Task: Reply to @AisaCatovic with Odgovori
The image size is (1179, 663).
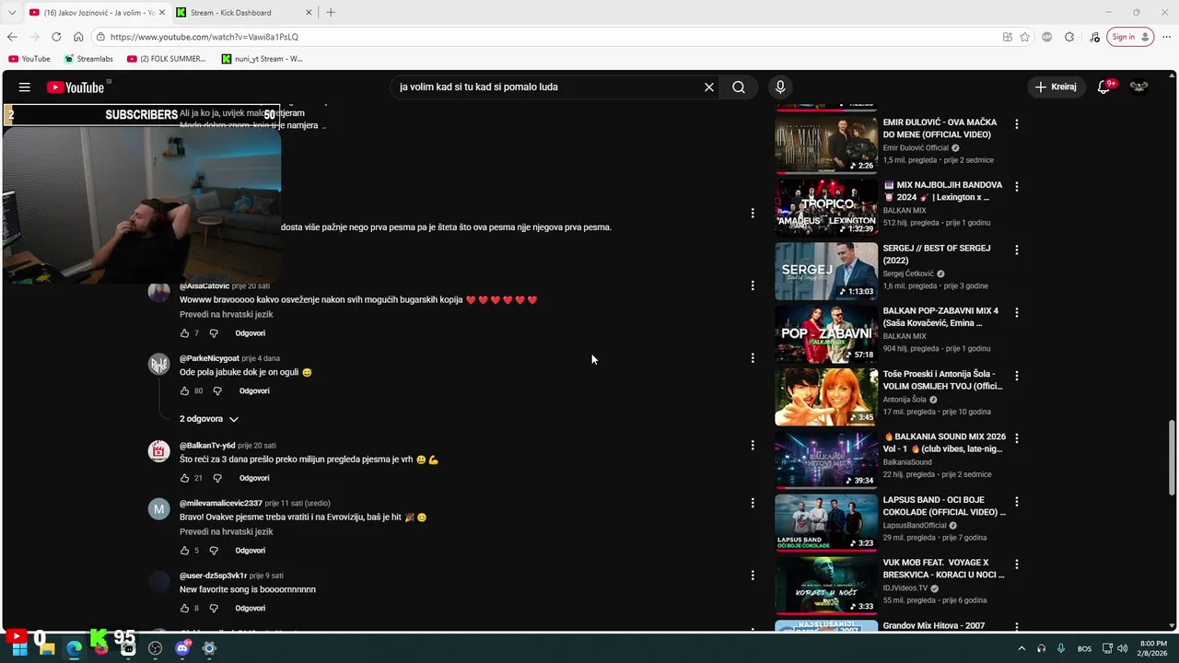Action: [x=250, y=333]
